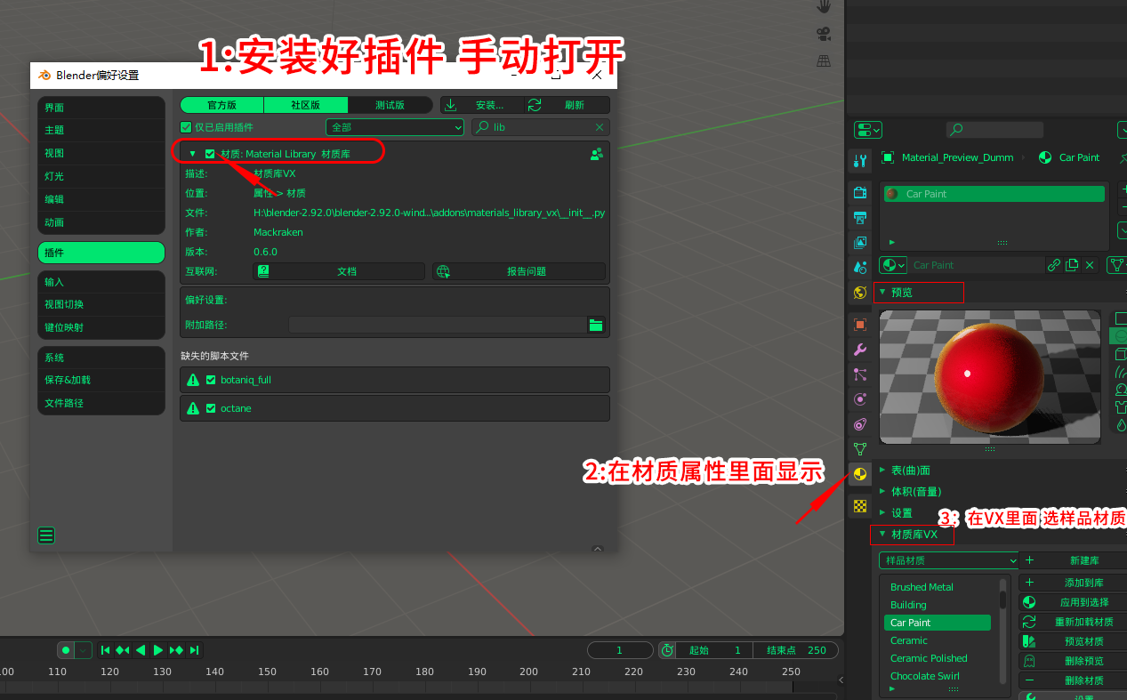Uncheck the botaniq_full addon
The height and width of the screenshot is (700, 1127).
[211, 380]
